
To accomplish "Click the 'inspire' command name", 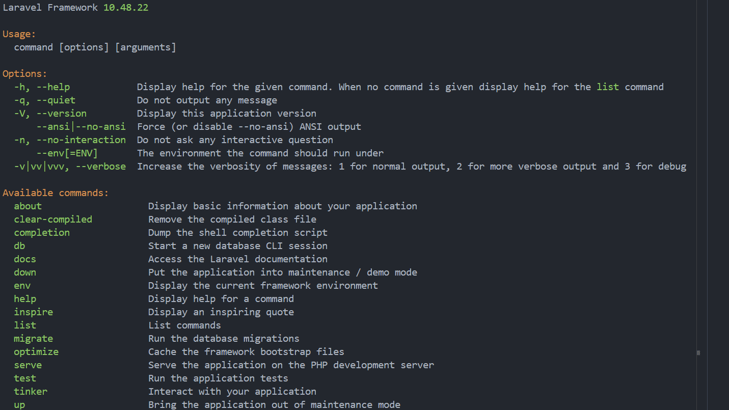I will click(33, 312).
